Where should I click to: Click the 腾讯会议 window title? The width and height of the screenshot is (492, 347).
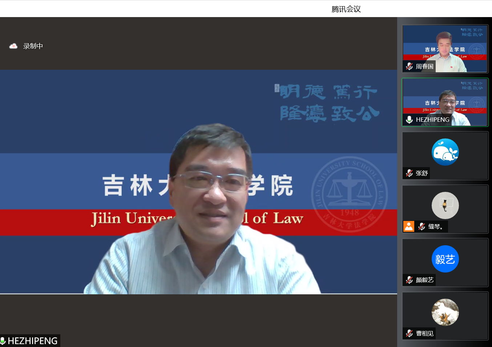[x=346, y=9]
